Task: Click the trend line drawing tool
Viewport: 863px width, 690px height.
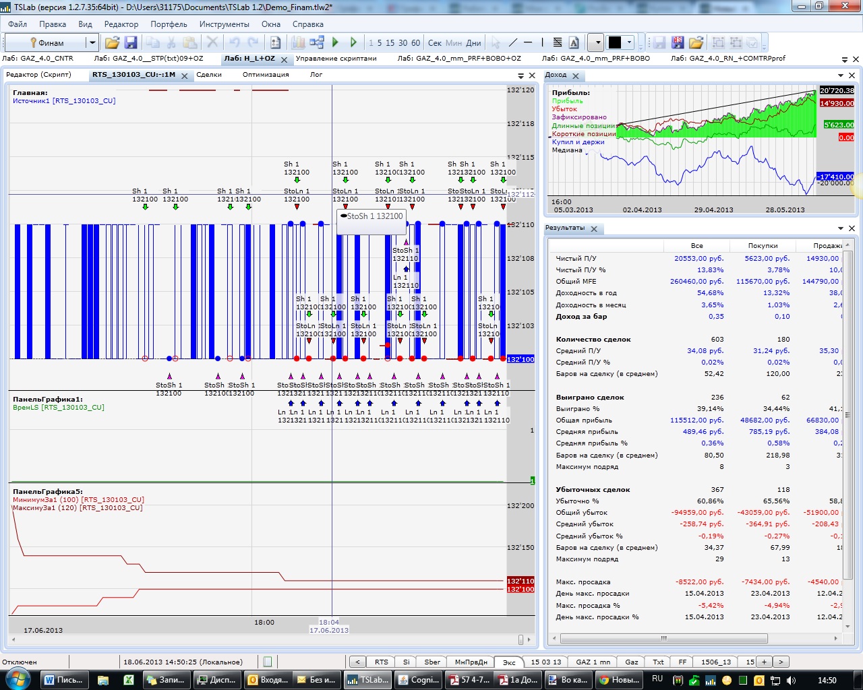Action: point(513,42)
